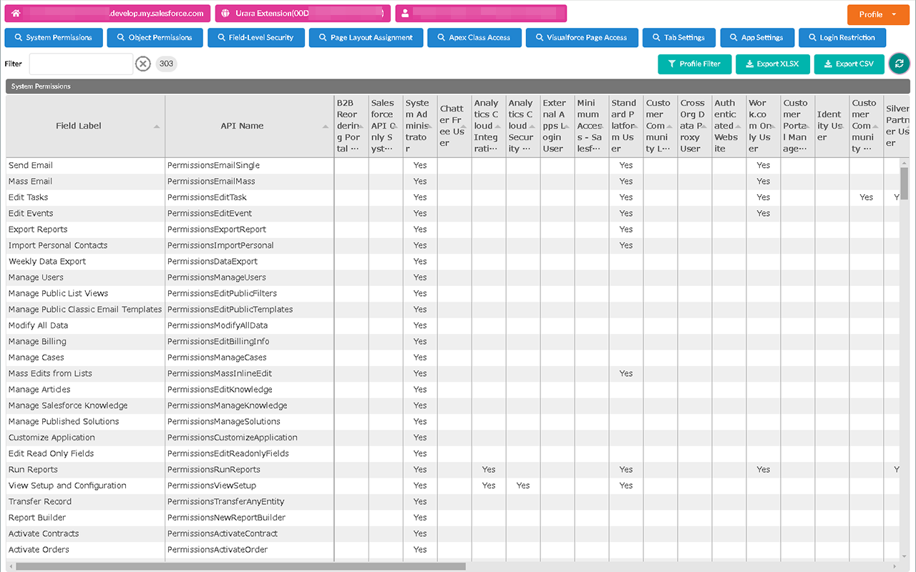Open Page Layout Assignment view
Image resolution: width=916 pixels, height=572 pixels.
tap(366, 38)
